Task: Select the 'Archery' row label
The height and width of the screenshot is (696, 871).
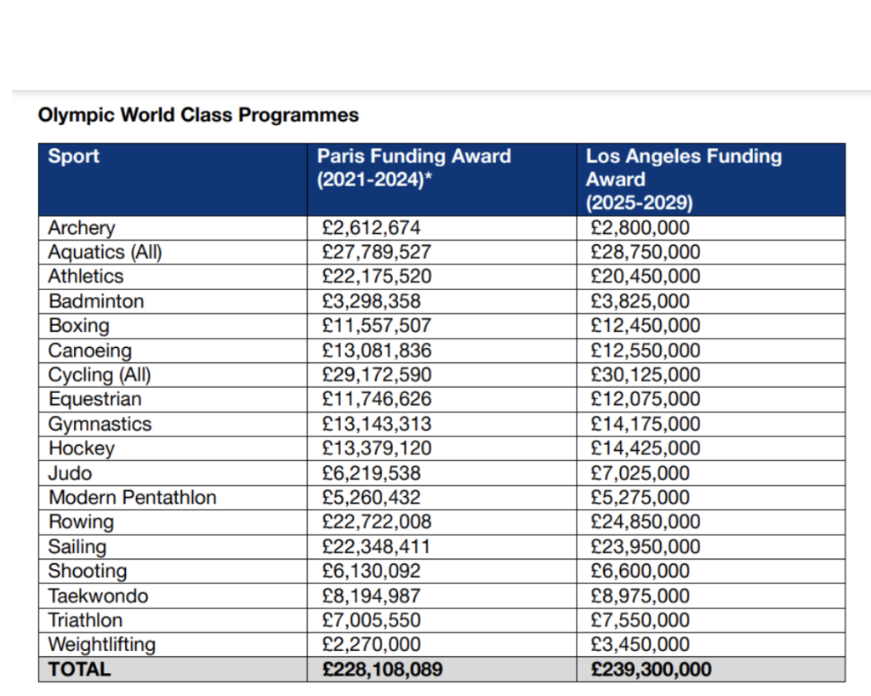Action: (82, 228)
